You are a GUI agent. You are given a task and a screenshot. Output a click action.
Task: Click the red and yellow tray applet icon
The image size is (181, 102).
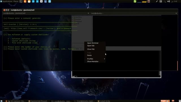pyautogui.click(x=149, y=1)
